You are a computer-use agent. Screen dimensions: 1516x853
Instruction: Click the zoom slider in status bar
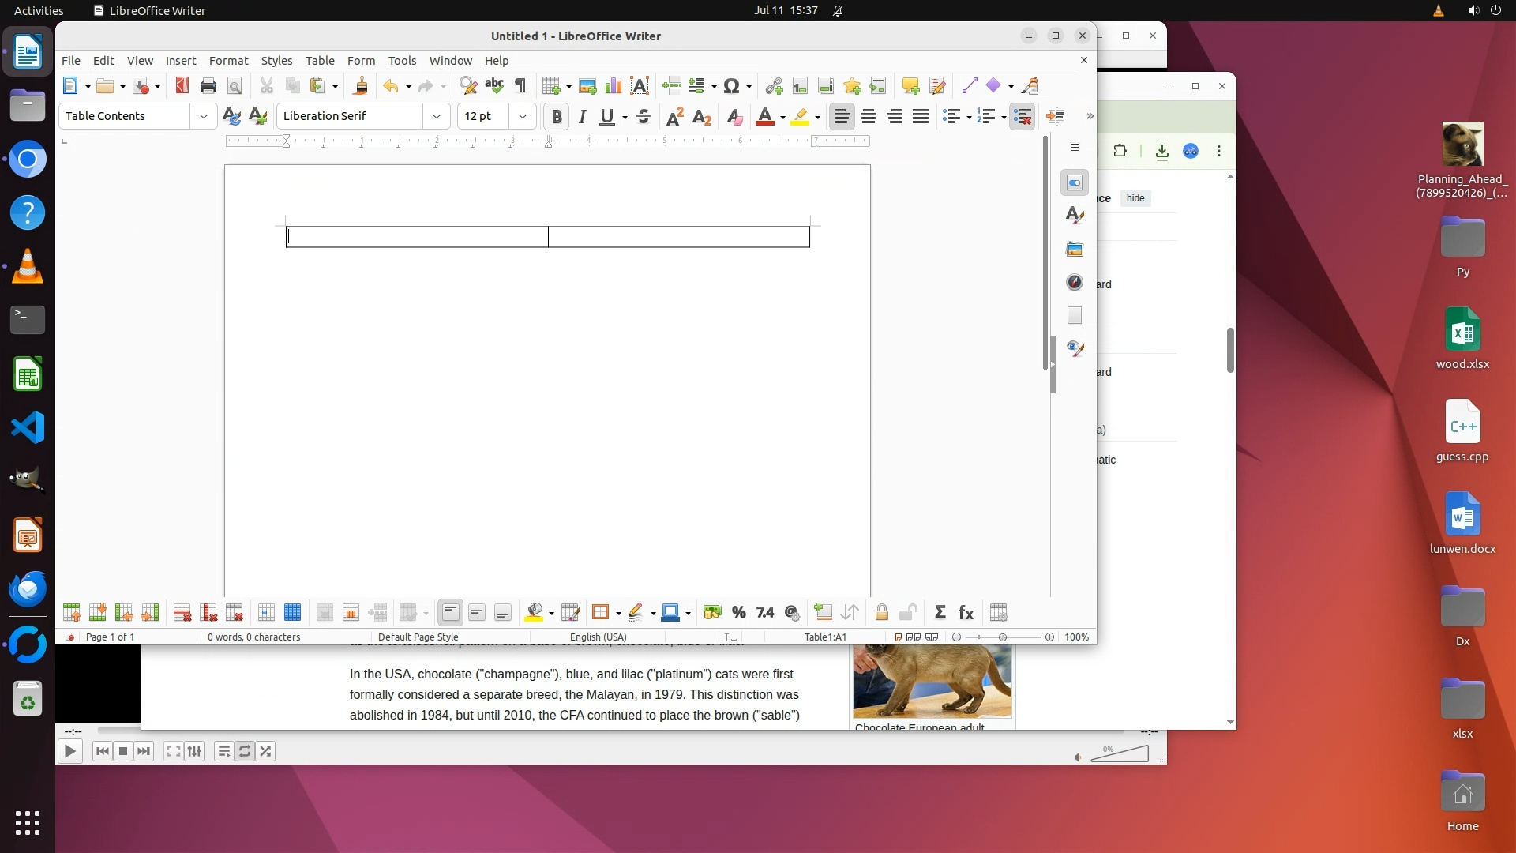pyautogui.click(x=1002, y=637)
